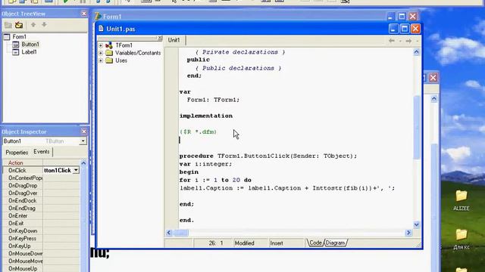The height and width of the screenshot is (272, 485).
Task: Open the 'Для кс' desktop folder
Action: [462, 240]
